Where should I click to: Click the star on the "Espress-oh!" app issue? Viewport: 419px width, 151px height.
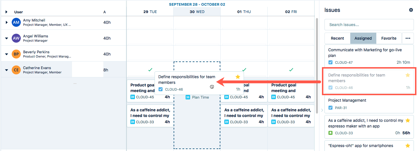coord(408,146)
